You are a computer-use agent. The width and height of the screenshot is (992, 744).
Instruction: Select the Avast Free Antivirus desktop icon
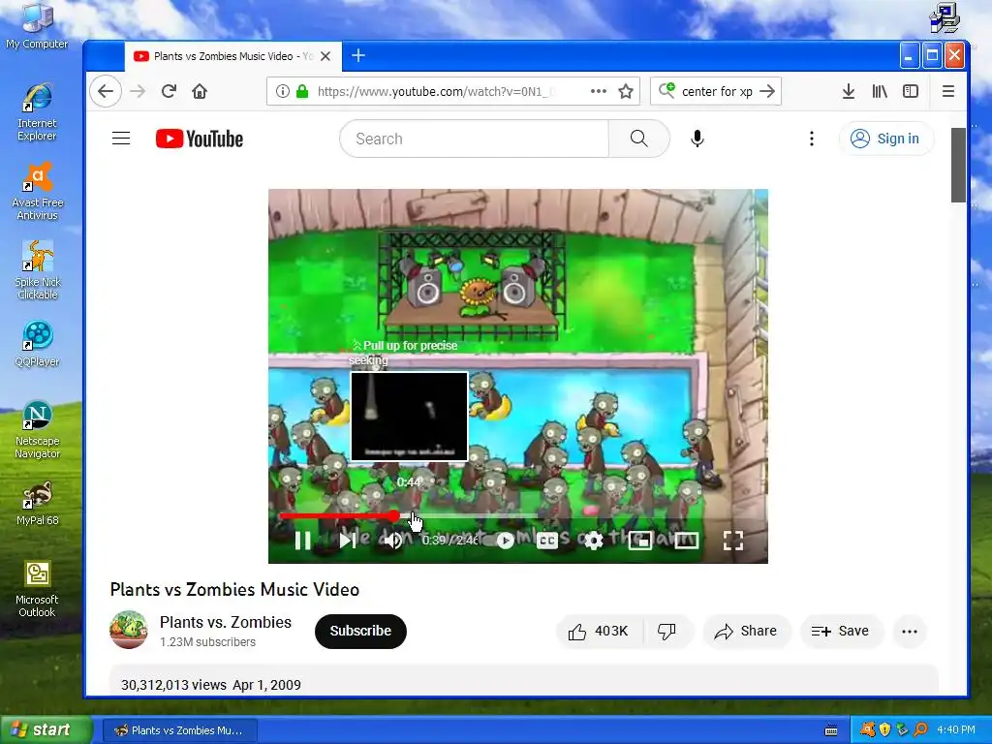coord(38,191)
